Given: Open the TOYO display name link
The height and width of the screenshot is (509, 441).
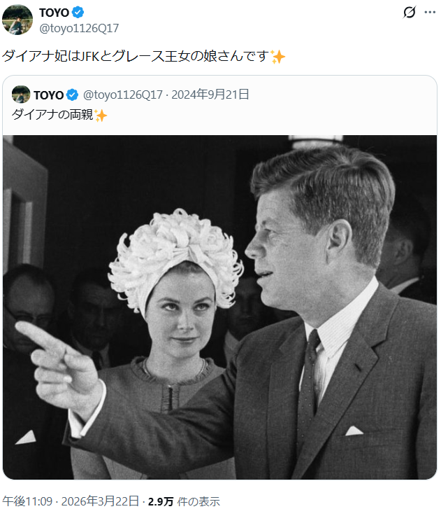Looking at the screenshot, I should pos(54,13).
